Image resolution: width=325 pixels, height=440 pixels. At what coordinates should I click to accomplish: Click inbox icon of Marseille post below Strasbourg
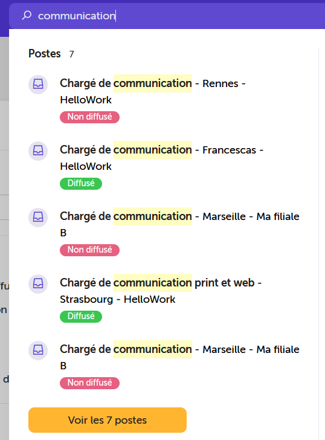tap(38, 350)
